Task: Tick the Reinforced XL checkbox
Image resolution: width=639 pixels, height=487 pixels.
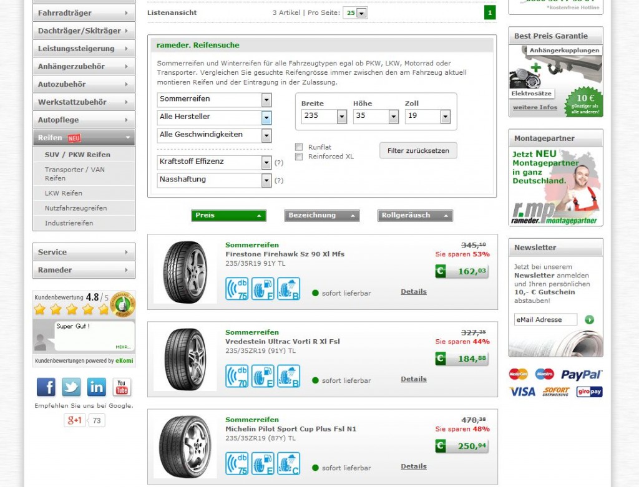Action: pos(299,157)
